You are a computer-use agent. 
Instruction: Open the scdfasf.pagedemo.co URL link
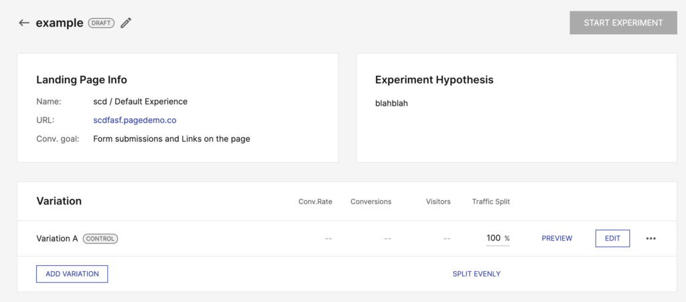point(135,120)
